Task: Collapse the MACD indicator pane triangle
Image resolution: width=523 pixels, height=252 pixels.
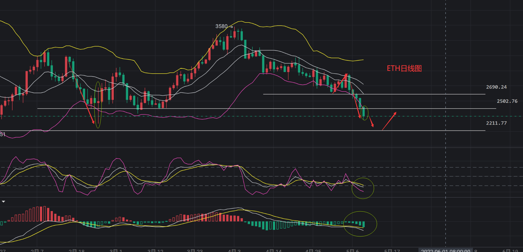Action: coord(3,202)
